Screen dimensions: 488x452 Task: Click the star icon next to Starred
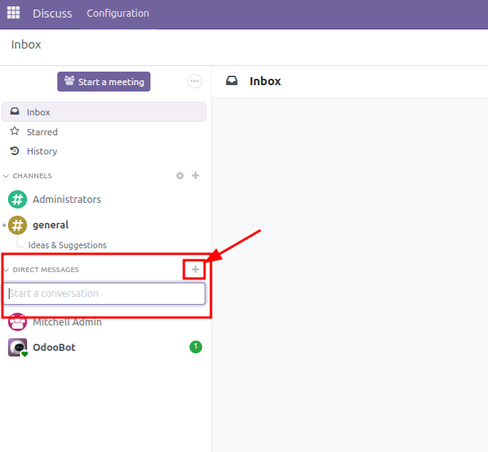click(x=14, y=131)
